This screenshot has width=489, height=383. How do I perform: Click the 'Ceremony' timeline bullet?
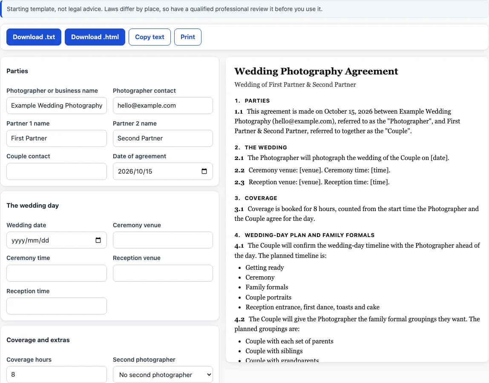pos(260,277)
